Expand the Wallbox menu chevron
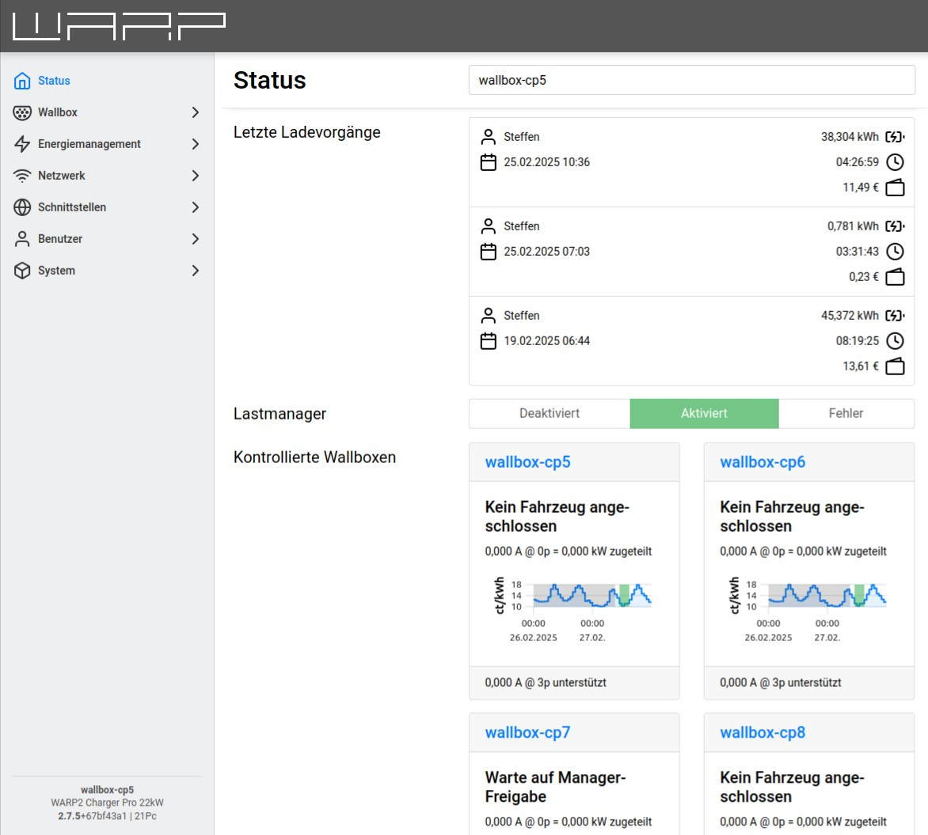This screenshot has width=928, height=835. pos(195,112)
